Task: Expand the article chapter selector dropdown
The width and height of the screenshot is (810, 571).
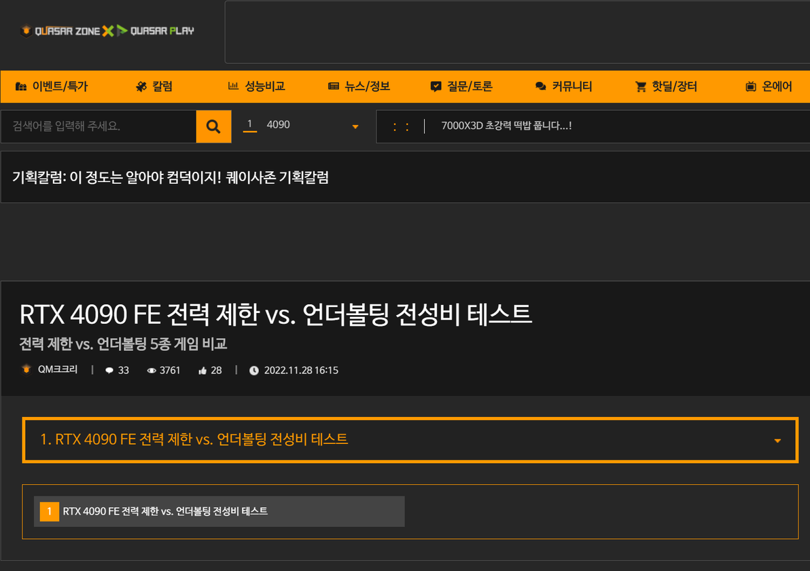Action: [410, 440]
